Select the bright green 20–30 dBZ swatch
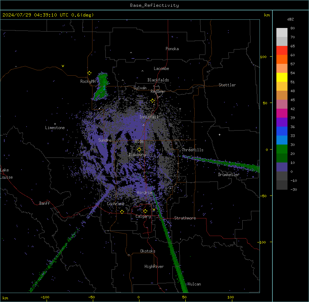Image resolution: width=309 pixels, height=302 pixels. [282, 149]
